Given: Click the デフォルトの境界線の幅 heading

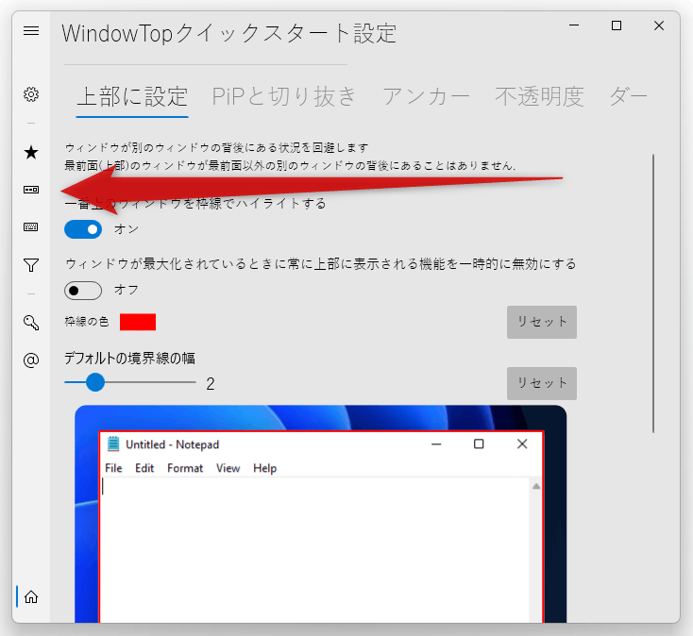Looking at the screenshot, I should point(129,359).
